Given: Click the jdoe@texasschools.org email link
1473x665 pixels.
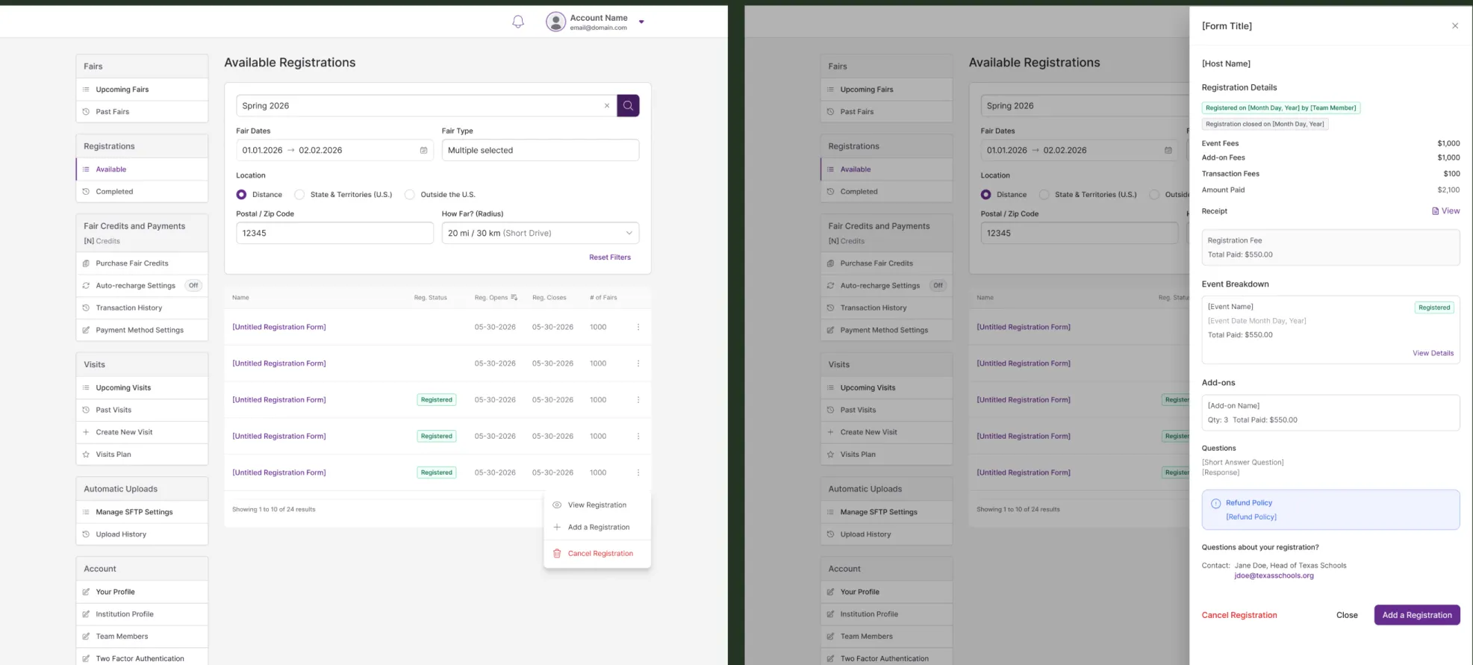Looking at the screenshot, I should tap(1274, 576).
